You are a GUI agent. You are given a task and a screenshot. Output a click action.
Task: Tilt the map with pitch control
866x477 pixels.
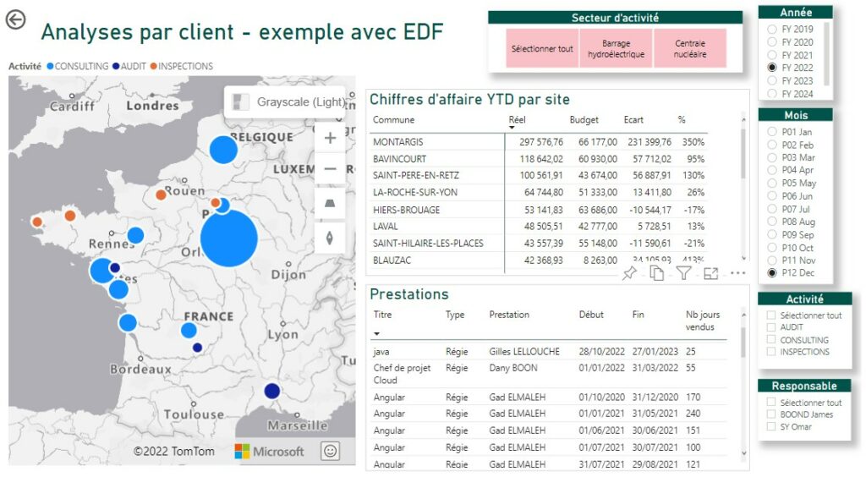(x=330, y=204)
